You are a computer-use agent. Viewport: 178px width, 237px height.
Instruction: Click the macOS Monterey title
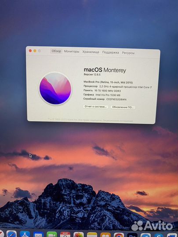tap(105, 70)
